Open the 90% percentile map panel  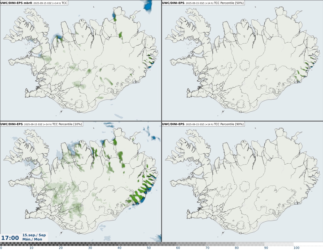click(242, 182)
